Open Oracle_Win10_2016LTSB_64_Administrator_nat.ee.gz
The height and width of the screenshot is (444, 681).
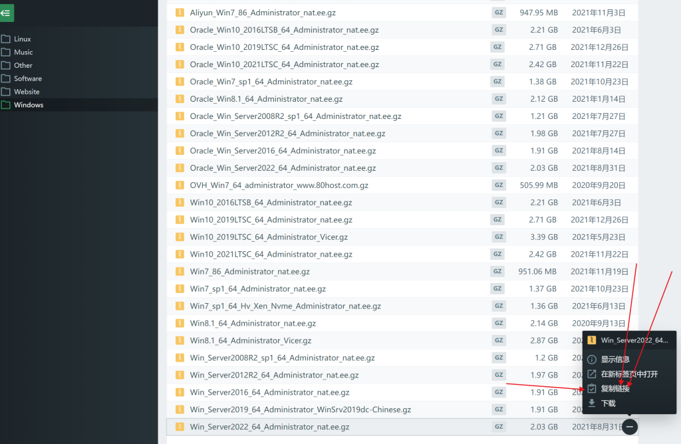[284, 30]
